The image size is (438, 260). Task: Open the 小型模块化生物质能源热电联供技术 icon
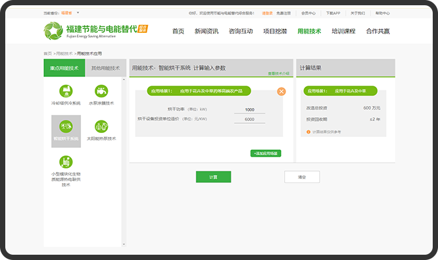pyautogui.click(x=66, y=162)
